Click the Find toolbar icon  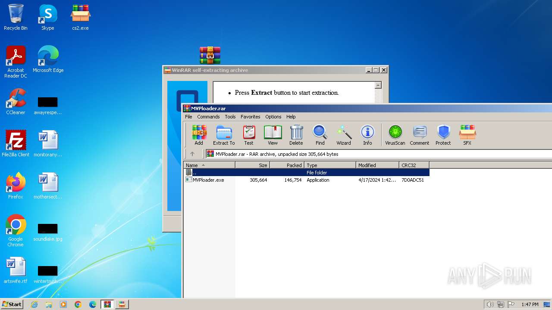coord(320,135)
